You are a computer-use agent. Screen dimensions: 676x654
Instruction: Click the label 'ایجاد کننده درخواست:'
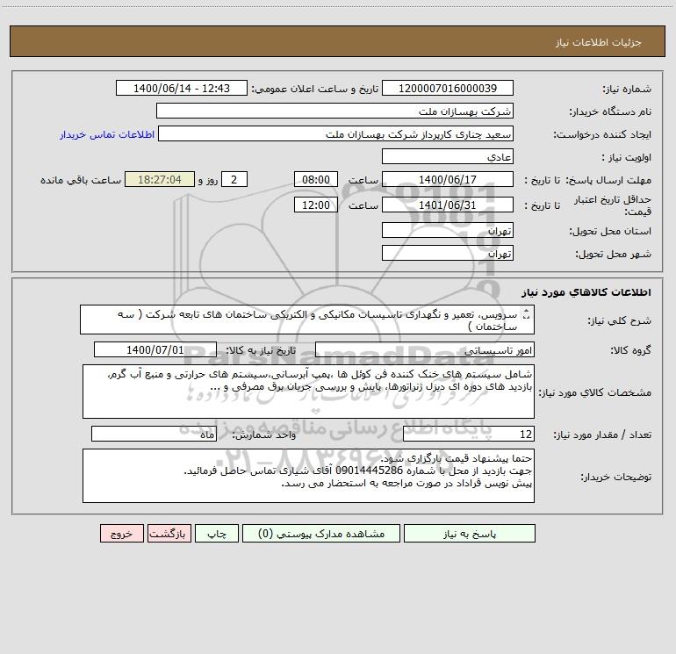tap(602, 134)
